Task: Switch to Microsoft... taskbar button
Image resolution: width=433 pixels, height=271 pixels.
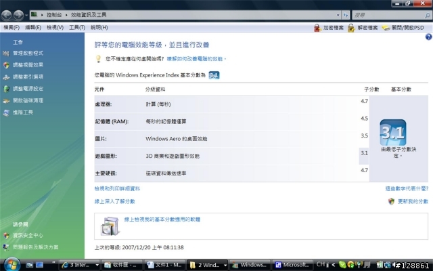Action: click(x=293, y=265)
